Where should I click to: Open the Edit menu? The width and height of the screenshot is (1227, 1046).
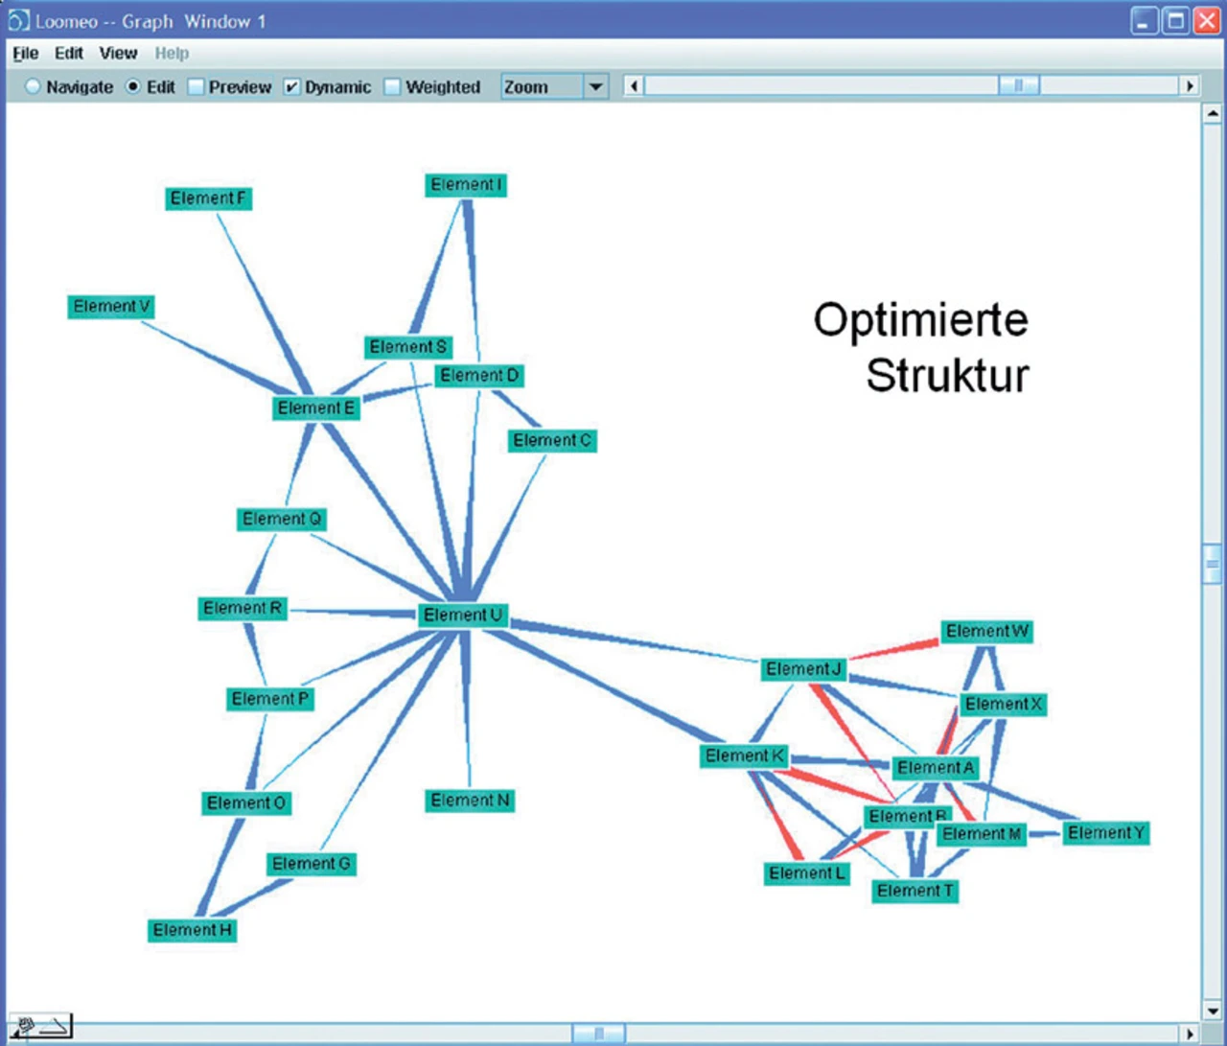tap(68, 54)
